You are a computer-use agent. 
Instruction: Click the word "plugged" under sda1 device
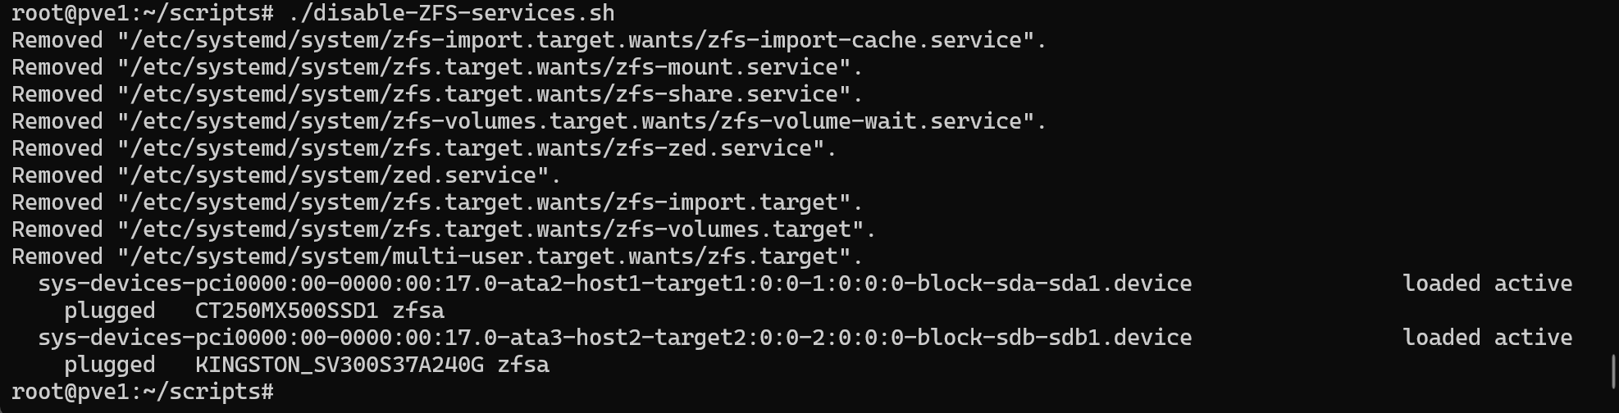[110, 312]
